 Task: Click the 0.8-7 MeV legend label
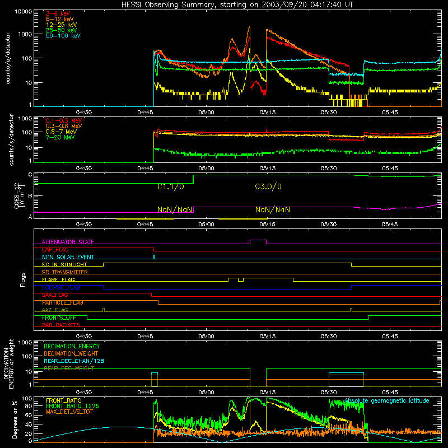click(61, 132)
